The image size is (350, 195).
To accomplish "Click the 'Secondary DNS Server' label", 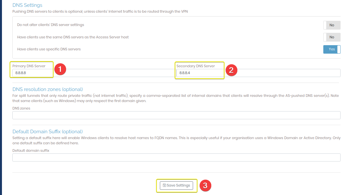I will pyautogui.click(x=196, y=66).
